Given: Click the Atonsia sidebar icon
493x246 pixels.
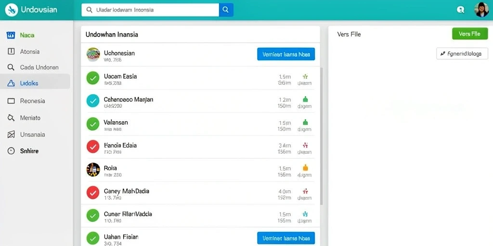Looking at the screenshot, I should click(x=11, y=51).
